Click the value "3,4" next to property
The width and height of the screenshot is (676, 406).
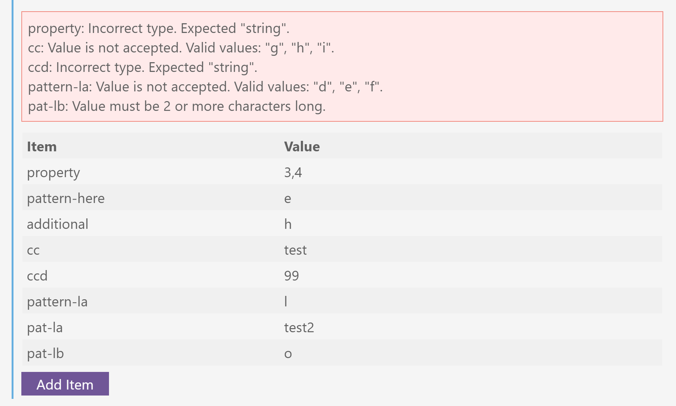(x=294, y=172)
